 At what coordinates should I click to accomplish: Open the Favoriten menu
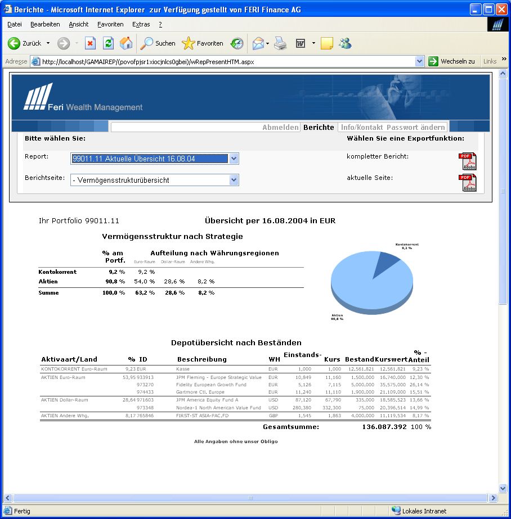tap(110, 24)
